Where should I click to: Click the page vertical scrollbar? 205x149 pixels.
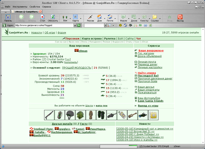(x=203, y=86)
